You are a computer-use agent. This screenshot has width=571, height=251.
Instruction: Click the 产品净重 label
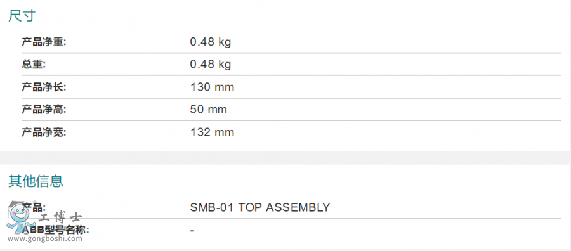pyautogui.click(x=44, y=42)
